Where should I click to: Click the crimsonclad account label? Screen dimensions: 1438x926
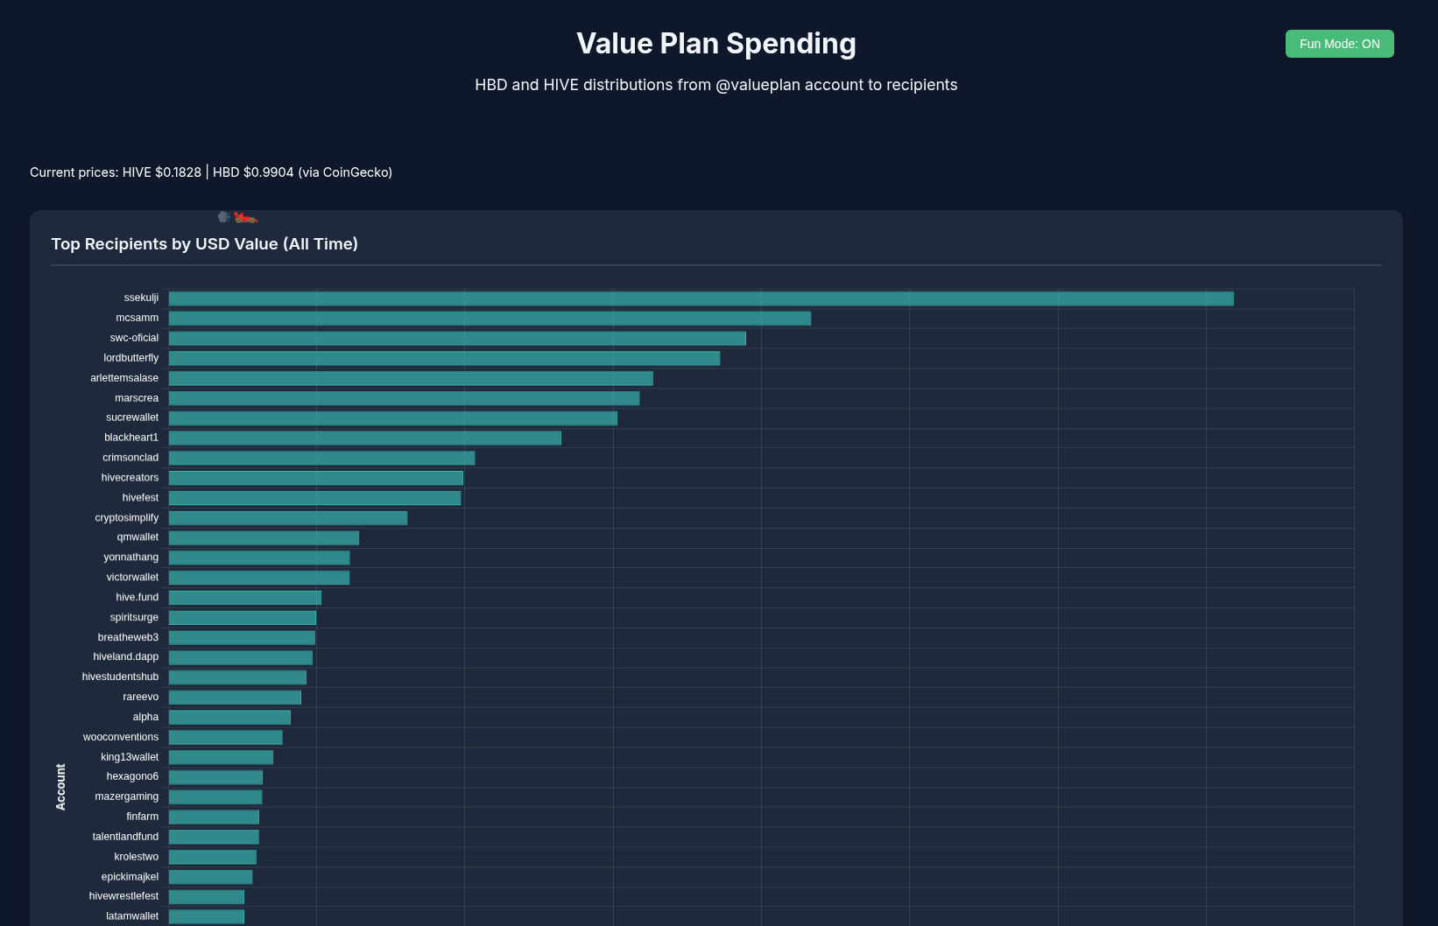130,458
